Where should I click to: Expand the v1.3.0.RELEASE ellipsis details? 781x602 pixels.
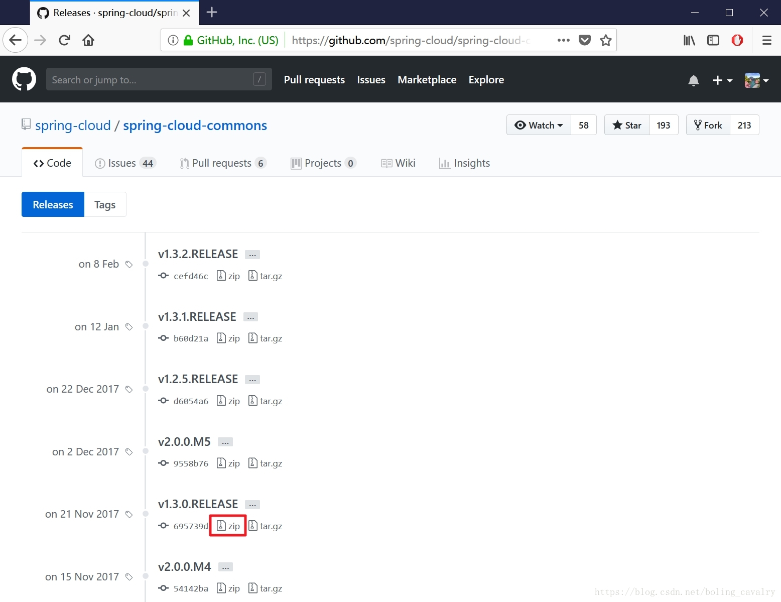[x=252, y=505]
